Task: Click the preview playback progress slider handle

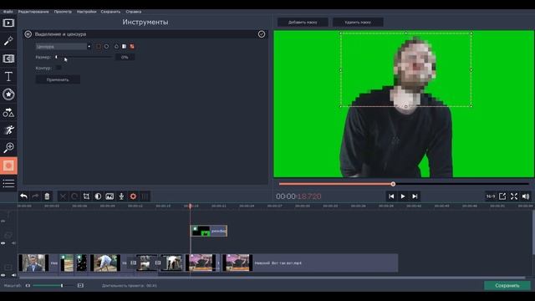Action: pyautogui.click(x=393, y=184)
